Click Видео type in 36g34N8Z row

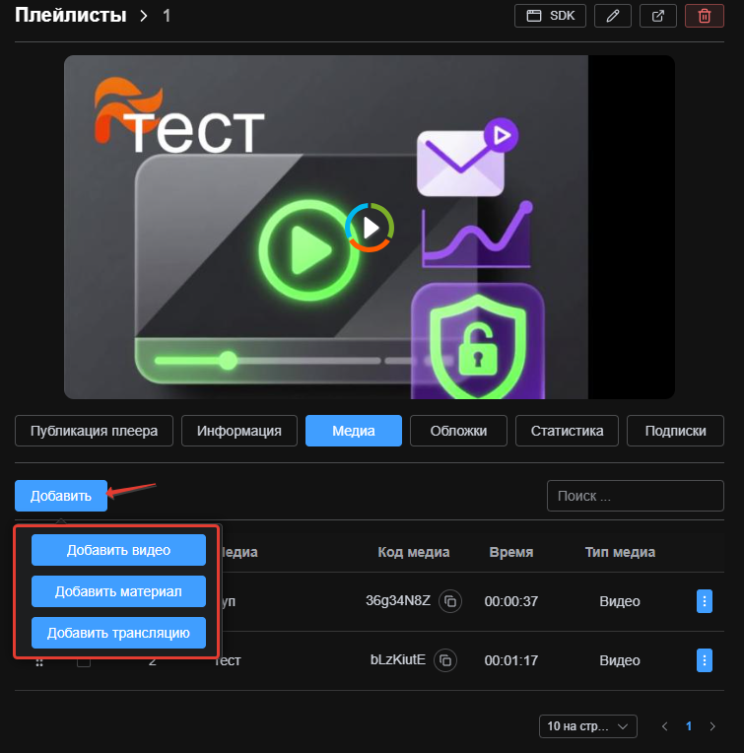[x=620, y=601]
